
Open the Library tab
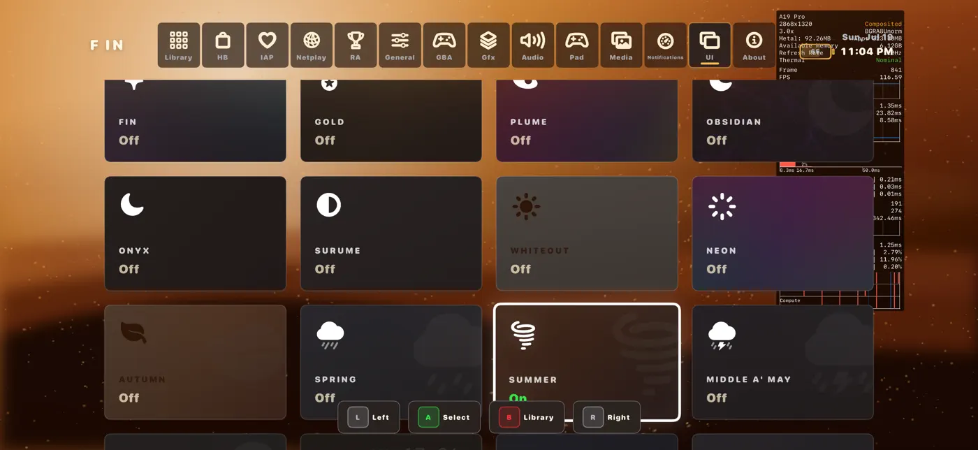tap(179, 45)
